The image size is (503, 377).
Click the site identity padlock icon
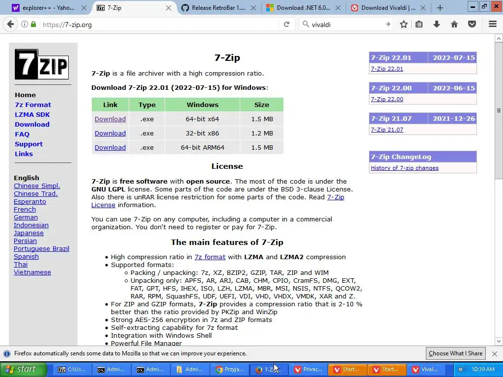click(33, 24)
